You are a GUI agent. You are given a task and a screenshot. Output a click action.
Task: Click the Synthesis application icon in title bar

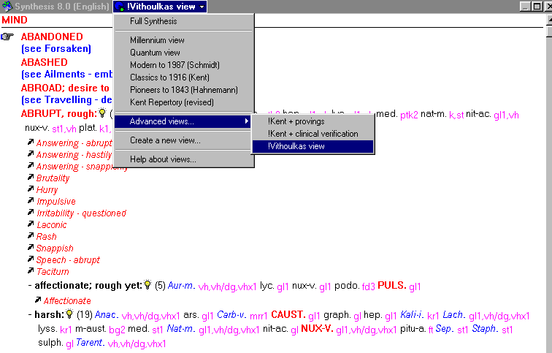[x=7, y=7]
